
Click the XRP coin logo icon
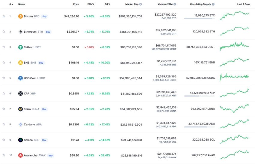click(x=20, y=94)
